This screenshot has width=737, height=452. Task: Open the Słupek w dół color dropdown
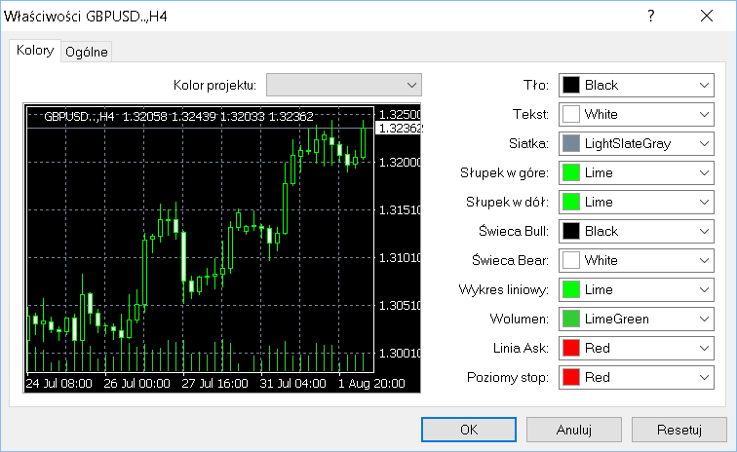(637, 202)
